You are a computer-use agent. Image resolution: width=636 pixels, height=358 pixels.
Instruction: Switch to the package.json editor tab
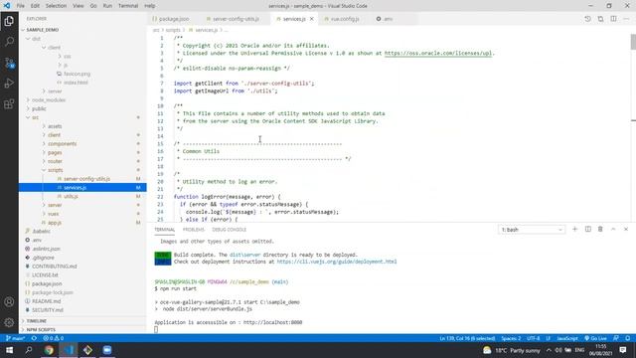pyautogui.click(x=171, y=19)
